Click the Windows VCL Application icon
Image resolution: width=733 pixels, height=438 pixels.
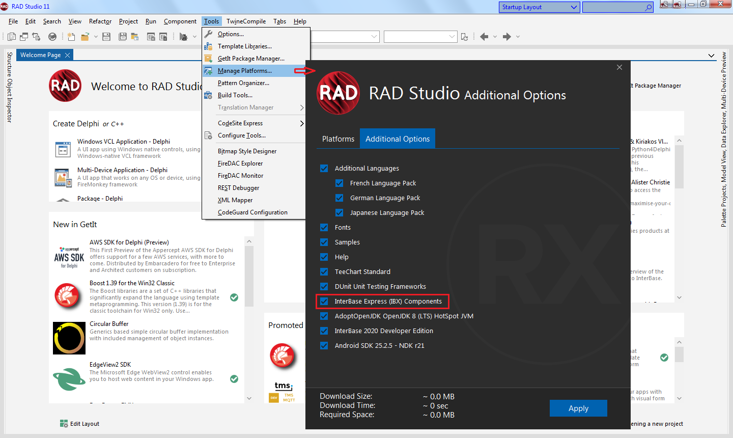pyautogui.click(x=63, y=150)
